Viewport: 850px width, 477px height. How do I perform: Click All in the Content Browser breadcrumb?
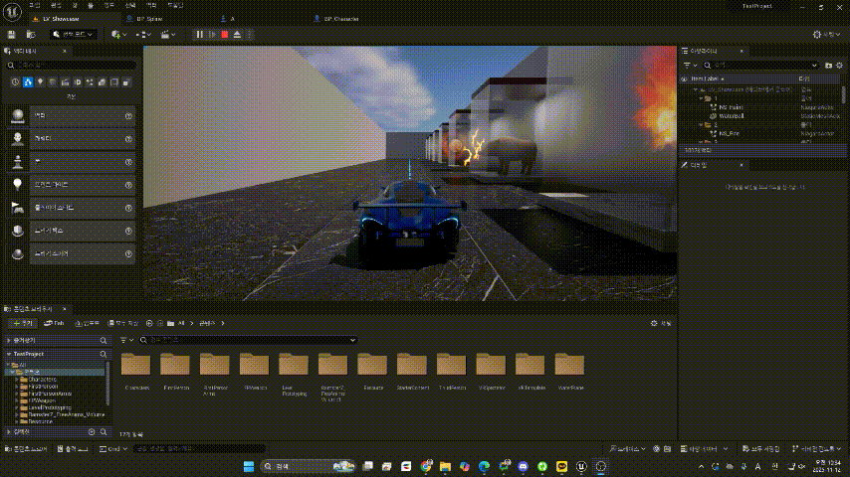tap(181, 323)
